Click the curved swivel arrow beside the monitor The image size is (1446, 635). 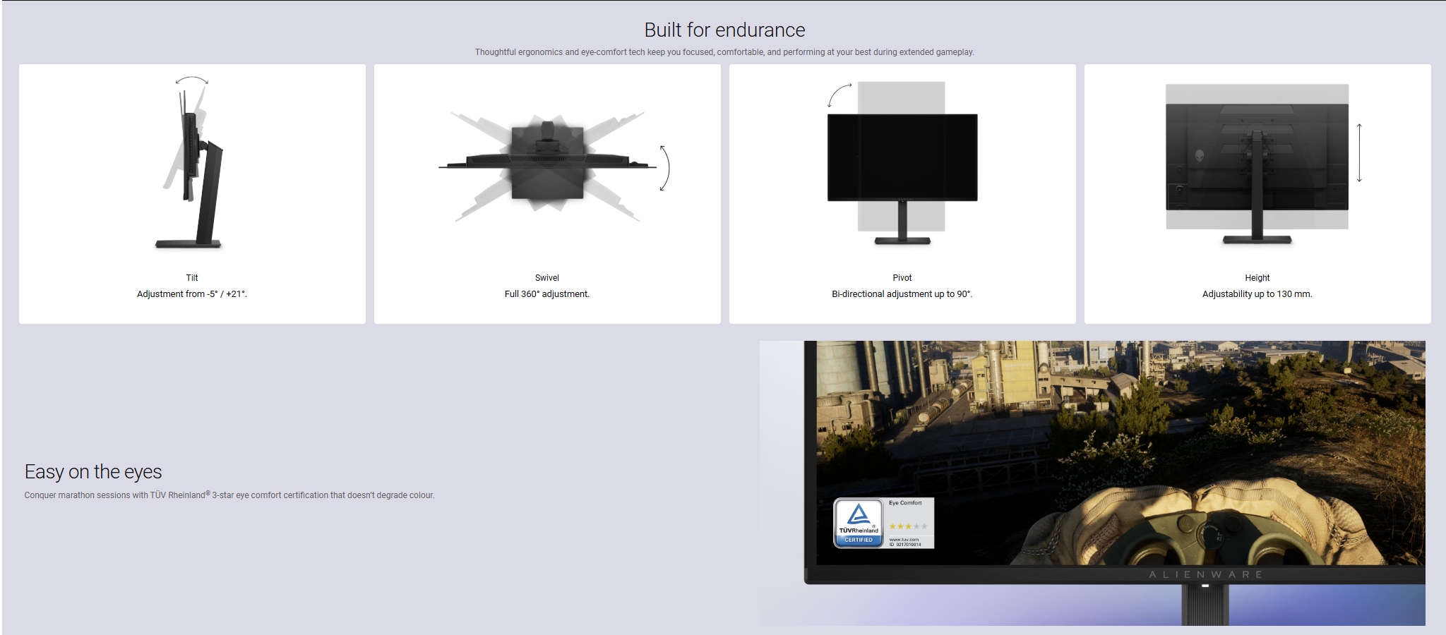tap(664, 168)
